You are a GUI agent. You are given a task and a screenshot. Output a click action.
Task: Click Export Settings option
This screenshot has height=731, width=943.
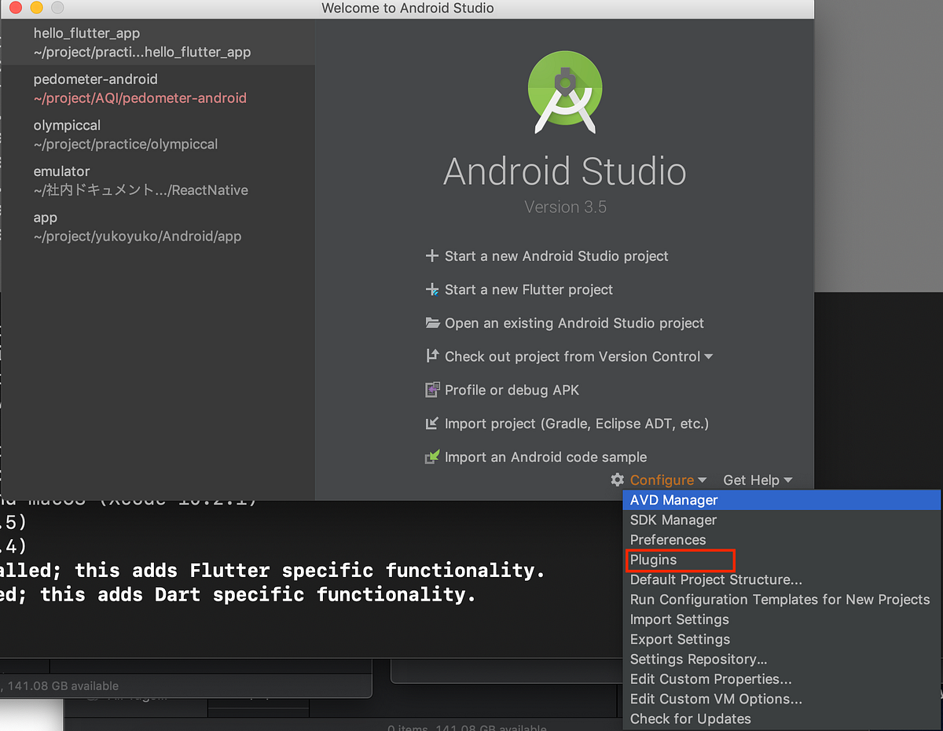(680, 639)
